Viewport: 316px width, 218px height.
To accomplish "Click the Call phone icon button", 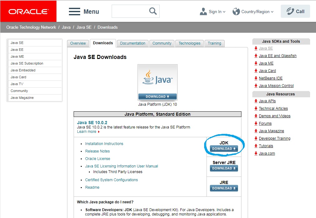I will coord(295,11).
